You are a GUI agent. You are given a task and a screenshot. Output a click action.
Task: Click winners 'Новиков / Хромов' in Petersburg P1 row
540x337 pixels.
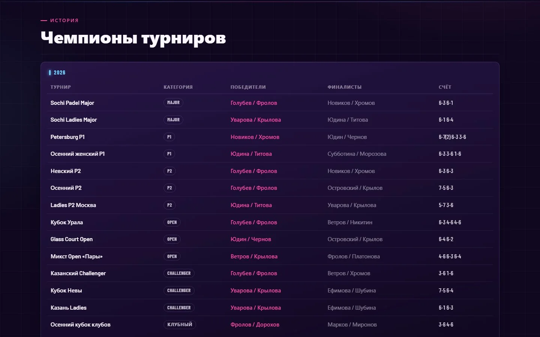pos(255,137)
